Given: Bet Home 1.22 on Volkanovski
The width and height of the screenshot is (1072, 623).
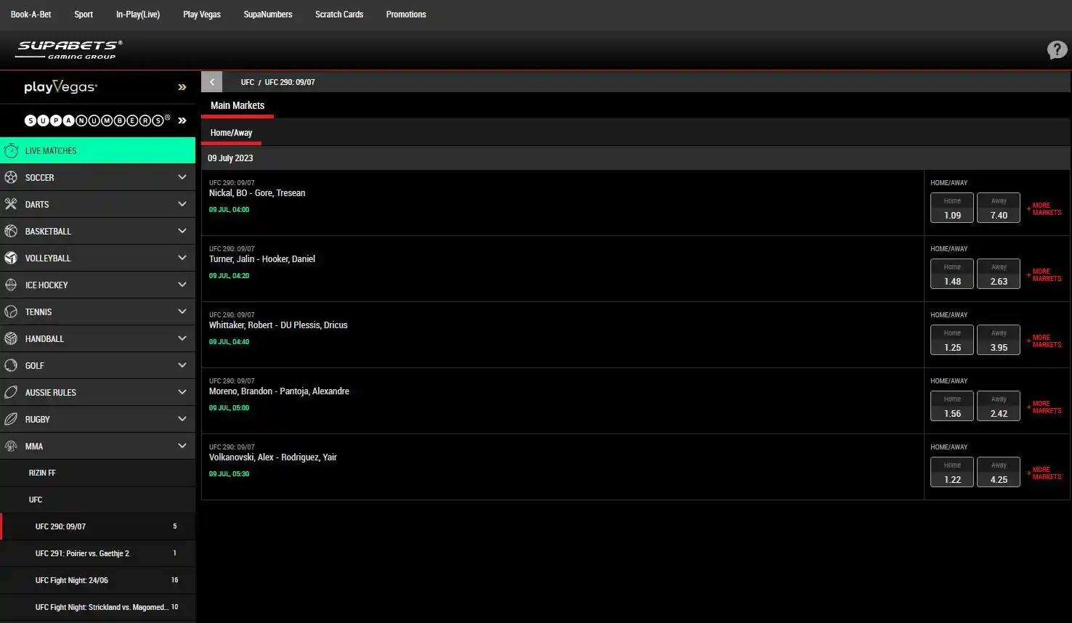Looking at the screenshot, I should (x=952, y=473).
